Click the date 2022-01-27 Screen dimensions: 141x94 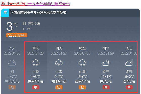pos(59,53)
